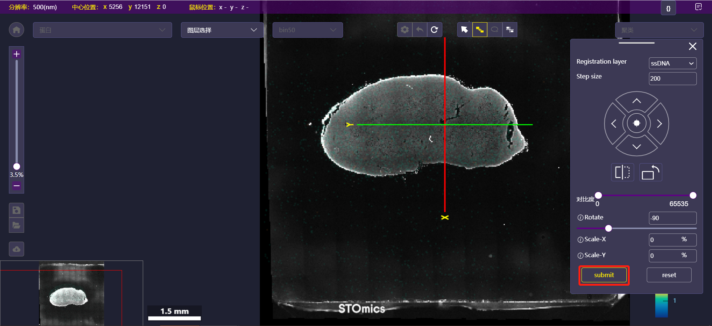Click the center target button on pad
This screenshot has height=326, width=712.
coord(636,123)
